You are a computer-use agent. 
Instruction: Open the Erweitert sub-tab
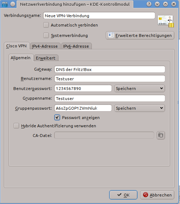(46, 58)
